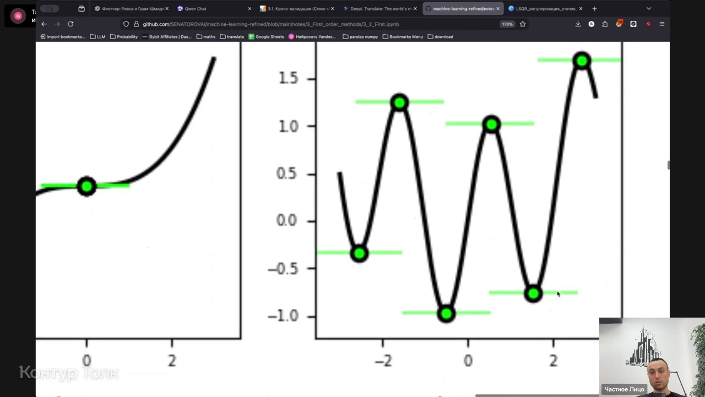List all tabs dropdown arrow
Image resolution: width=705 pixels, height=397 pixels.
pos(649,8)
